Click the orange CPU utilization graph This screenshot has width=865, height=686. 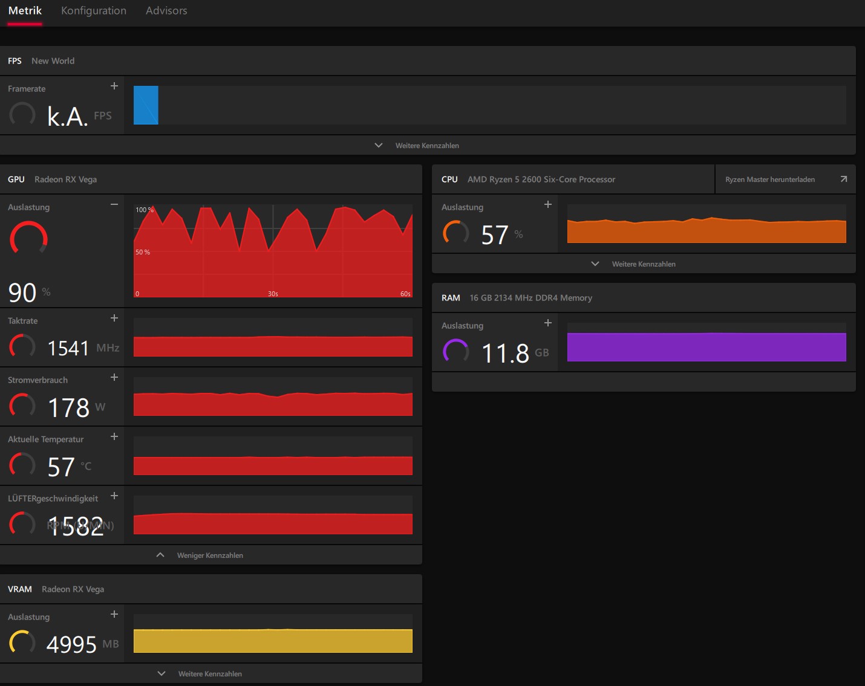click(x=707, y=224)
